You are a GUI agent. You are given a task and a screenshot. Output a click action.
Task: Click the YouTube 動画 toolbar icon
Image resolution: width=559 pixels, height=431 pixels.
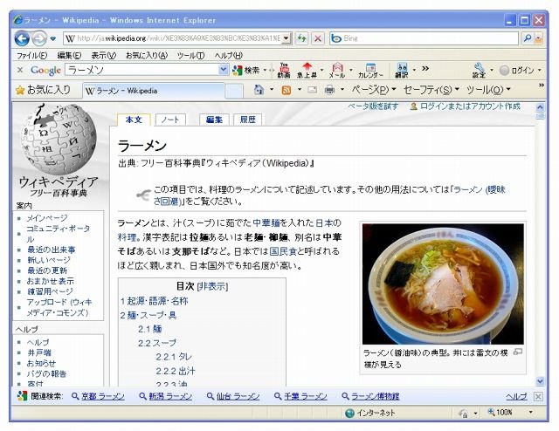[x=284, y=70]
